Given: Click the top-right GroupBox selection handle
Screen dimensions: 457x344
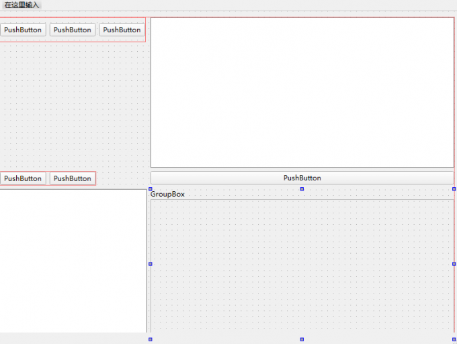Looking at the screenshot, I should coord(455,188).
